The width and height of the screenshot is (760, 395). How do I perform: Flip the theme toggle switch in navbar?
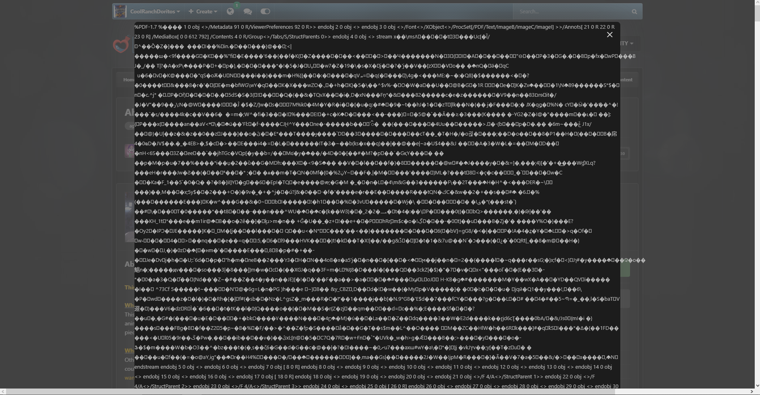(265, 11)
